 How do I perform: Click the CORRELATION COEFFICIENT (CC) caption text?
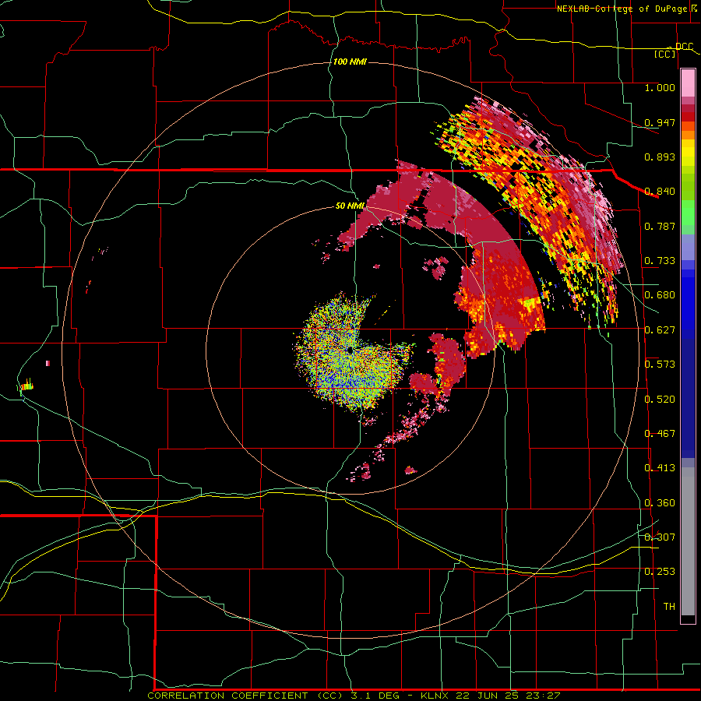[246, 696]
